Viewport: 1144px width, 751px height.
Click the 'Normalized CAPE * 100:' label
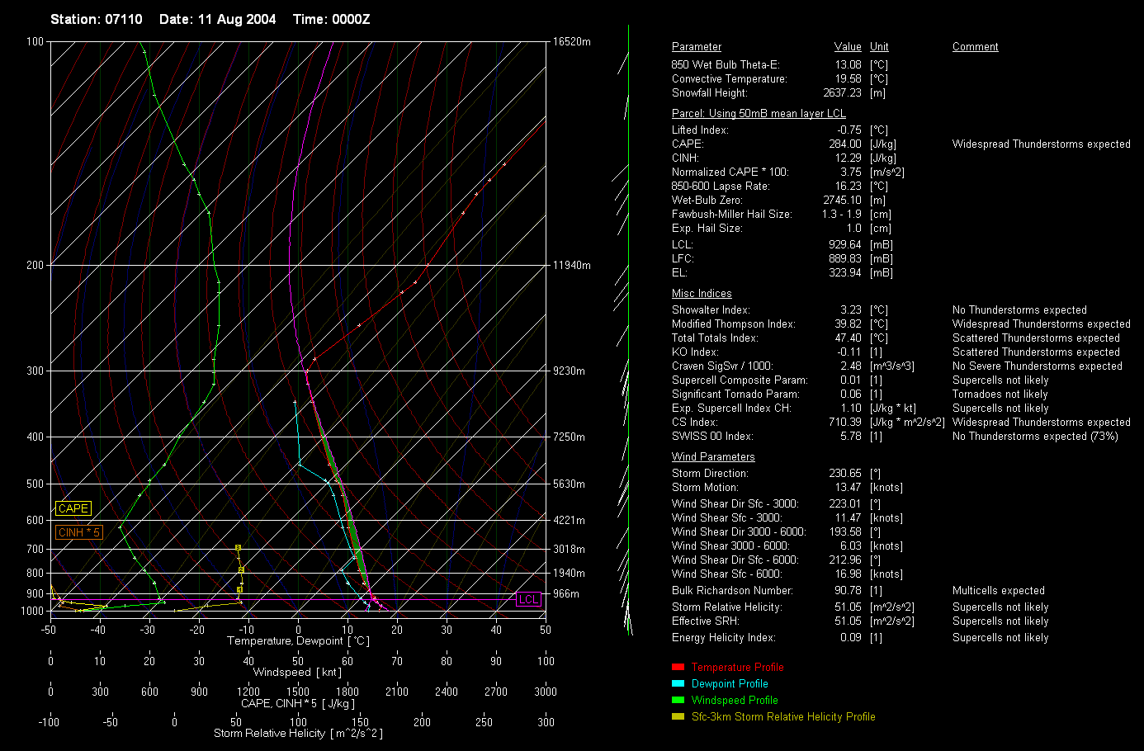pyautogui.click(x=730, y=172)
